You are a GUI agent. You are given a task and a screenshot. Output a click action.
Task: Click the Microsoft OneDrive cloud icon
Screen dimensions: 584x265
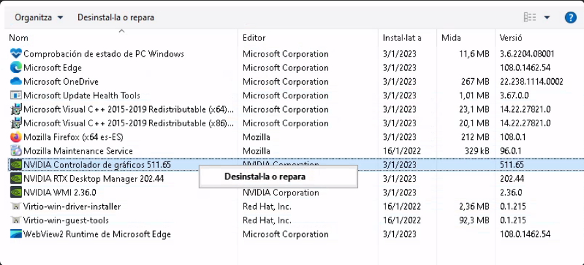tap(16, 81)
